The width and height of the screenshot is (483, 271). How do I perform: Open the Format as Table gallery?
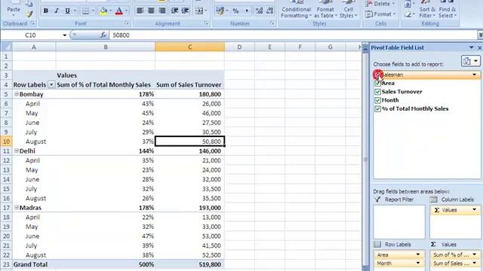pyautogui.click(x=325, y=10)
